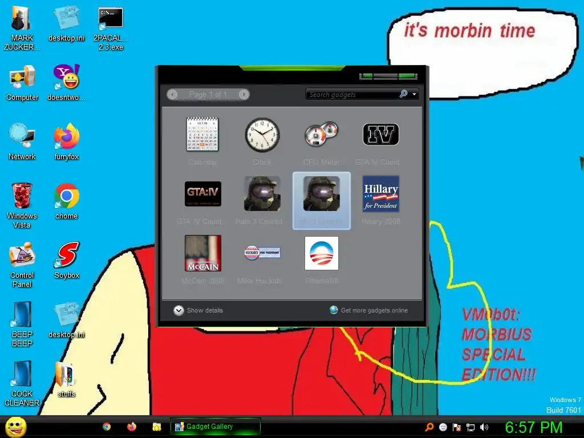Open Action Center flag tray icon

point(457,427)
